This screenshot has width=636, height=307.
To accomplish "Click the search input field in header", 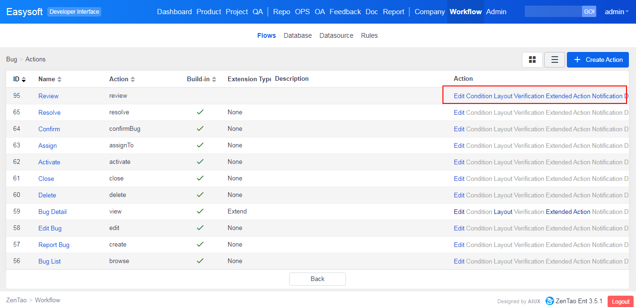I will [553, 12].
